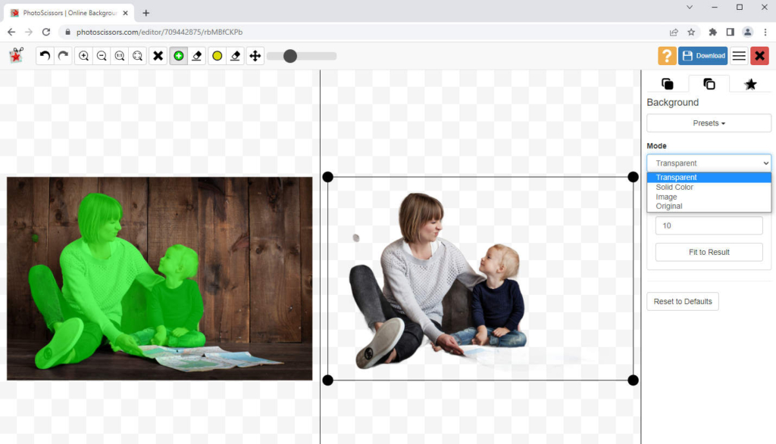Pick the yellow hair marker tool

coord(216,55)
